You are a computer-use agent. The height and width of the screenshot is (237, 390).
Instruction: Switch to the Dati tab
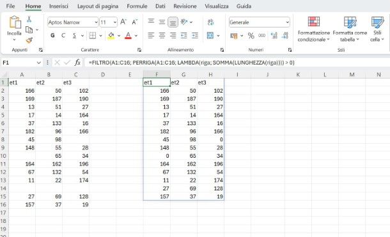(160, 6)
